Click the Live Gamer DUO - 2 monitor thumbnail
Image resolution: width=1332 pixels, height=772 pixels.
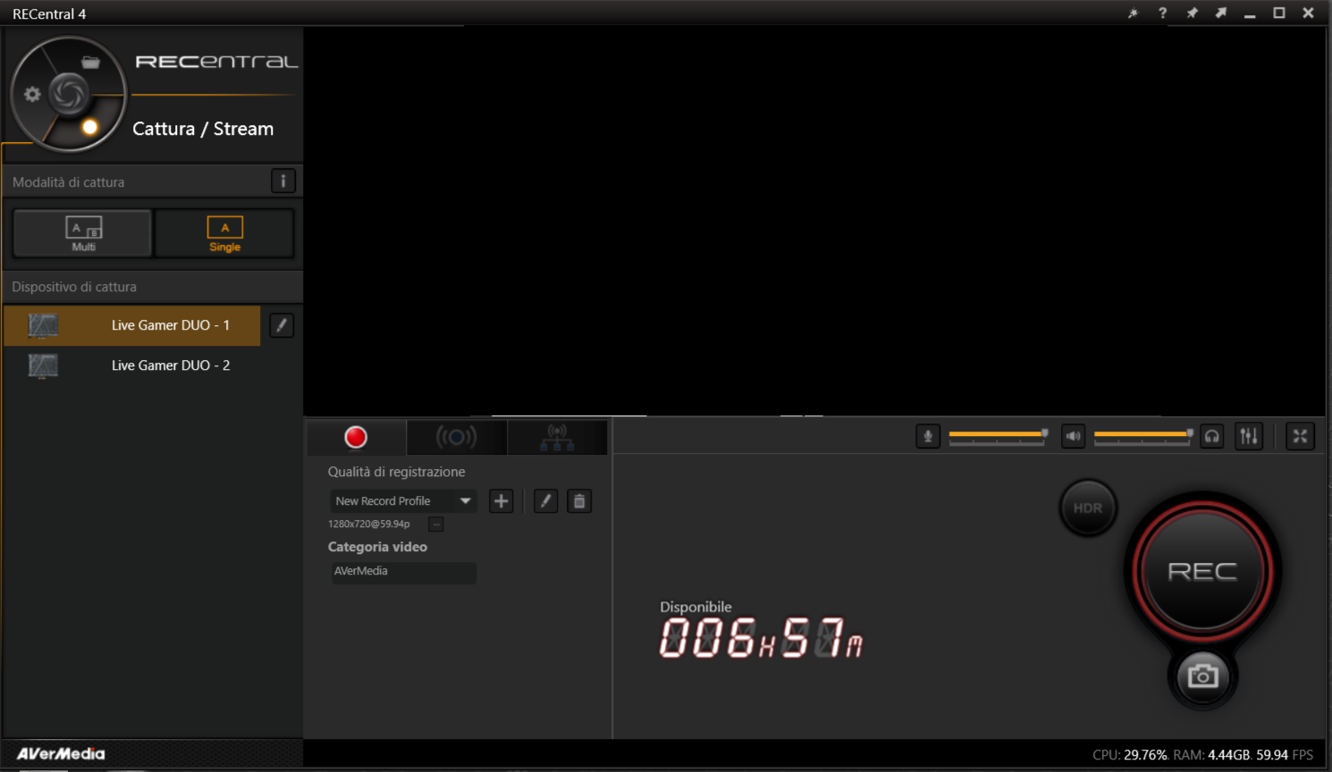tap(43, 365)
